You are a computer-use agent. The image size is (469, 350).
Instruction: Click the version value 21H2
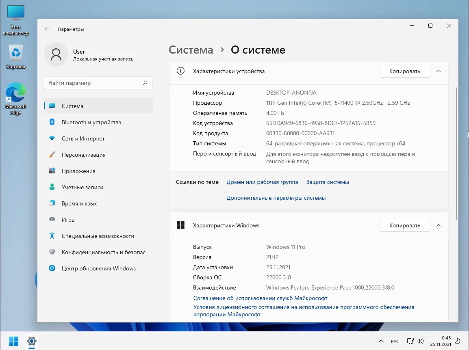click(x=272, y=257)
